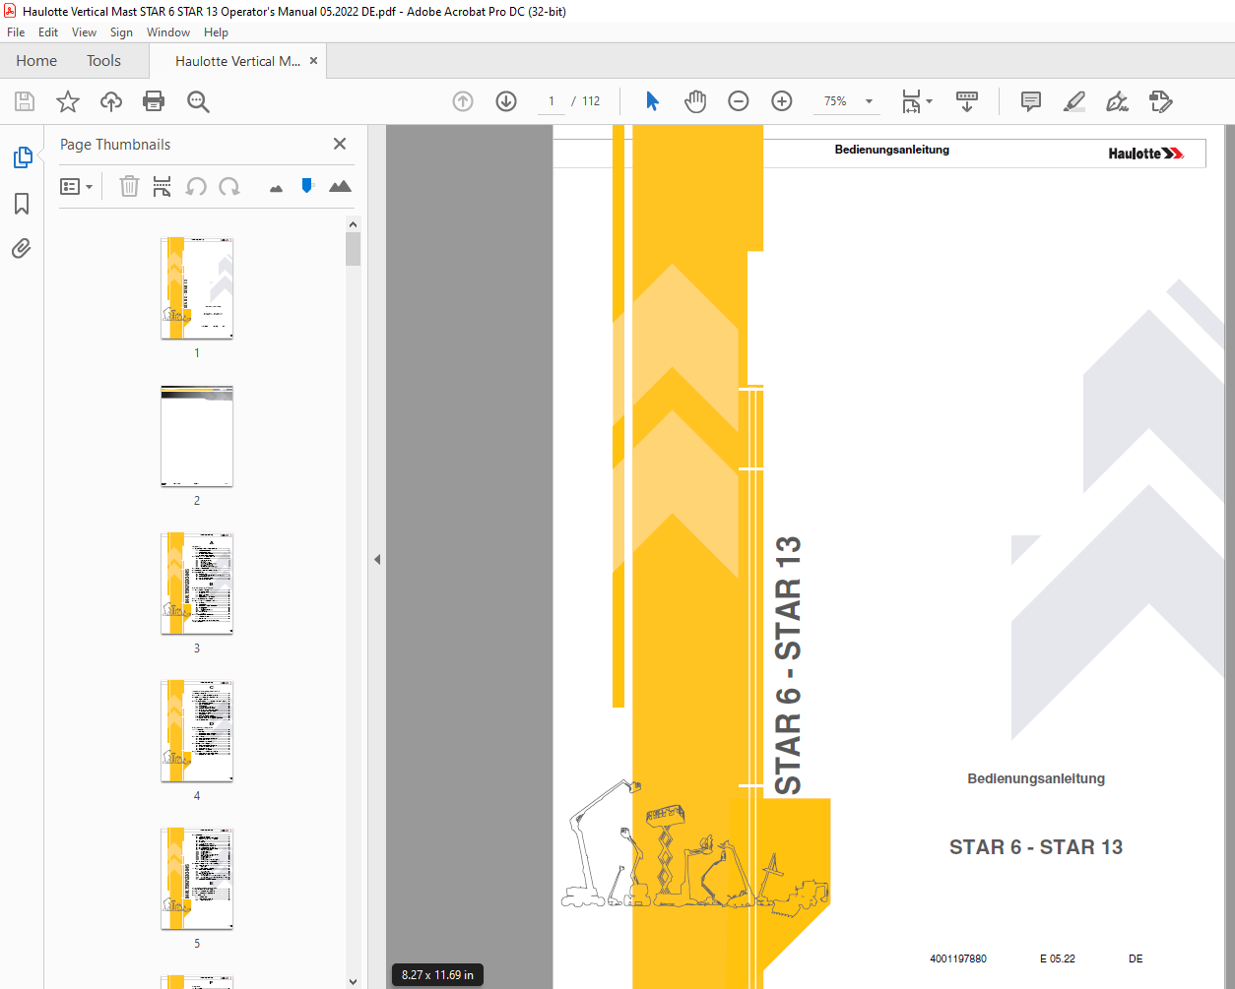Click the insert pages icon
This screenshot has width=1235, height=989.
(162, 186)
